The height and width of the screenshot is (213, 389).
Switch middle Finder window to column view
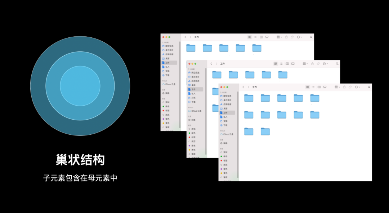coord(287,64)
